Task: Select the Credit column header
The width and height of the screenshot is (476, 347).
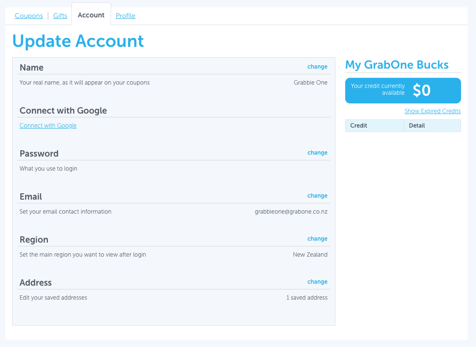Action: coord(374,126)
